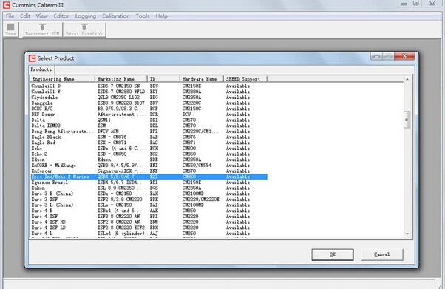Click hardware name CM550/CM554
This screenshot has width=445, height=289.
pyautogui.click(x=197, y=166)
